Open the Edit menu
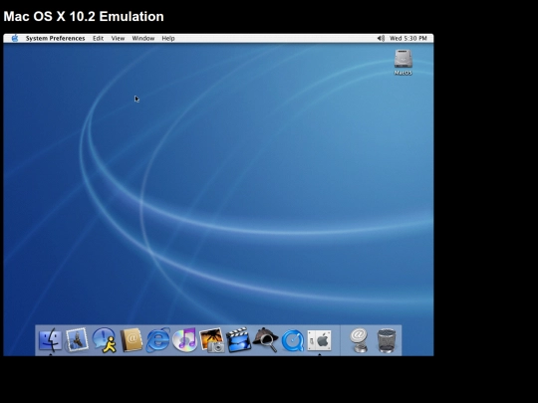Viewport: 538px width, 403px height. [98, 39]
